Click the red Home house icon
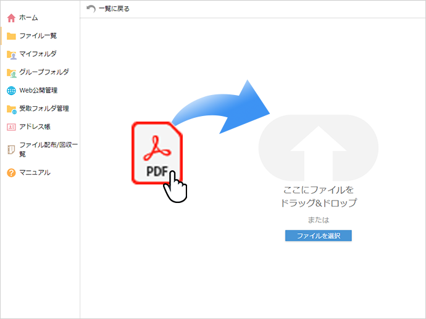 (x=11, y=18)
